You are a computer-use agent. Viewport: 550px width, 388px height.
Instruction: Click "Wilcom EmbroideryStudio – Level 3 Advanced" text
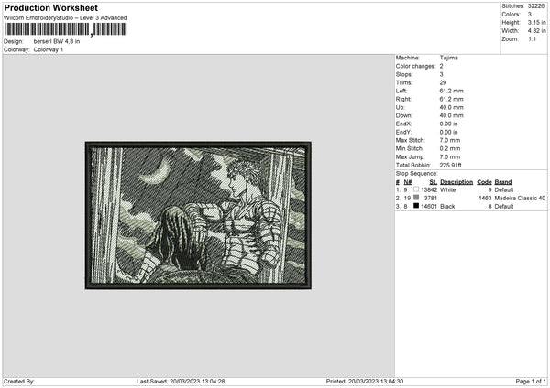(65, 18)
